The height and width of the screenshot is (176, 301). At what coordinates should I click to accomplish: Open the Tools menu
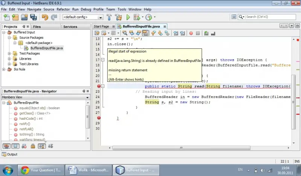(x=122, y=9)
